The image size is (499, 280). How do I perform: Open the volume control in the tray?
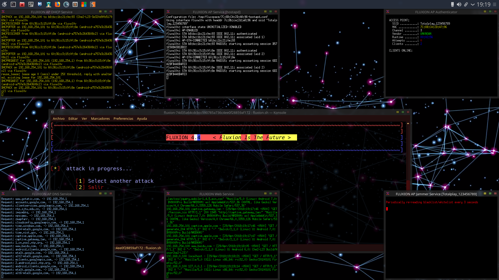point(459,4)
